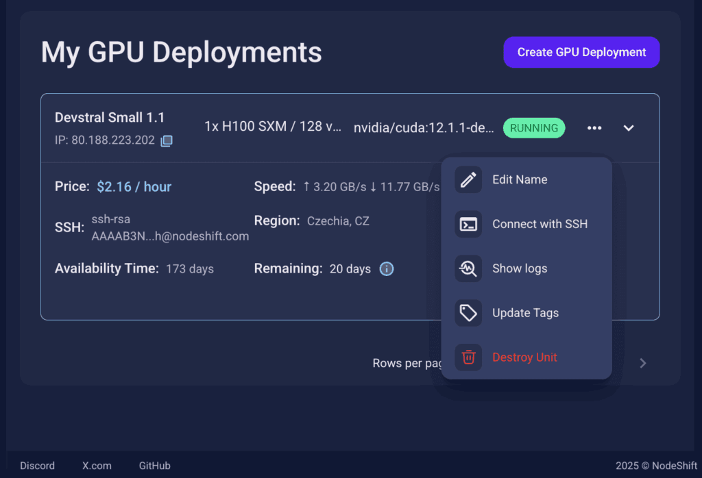702x478 pixels.
Task: Click the log magnifier icon
Action: coord(468,268)
